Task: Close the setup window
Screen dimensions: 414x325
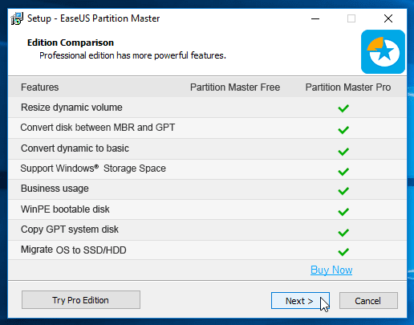Action: point(388,18)
